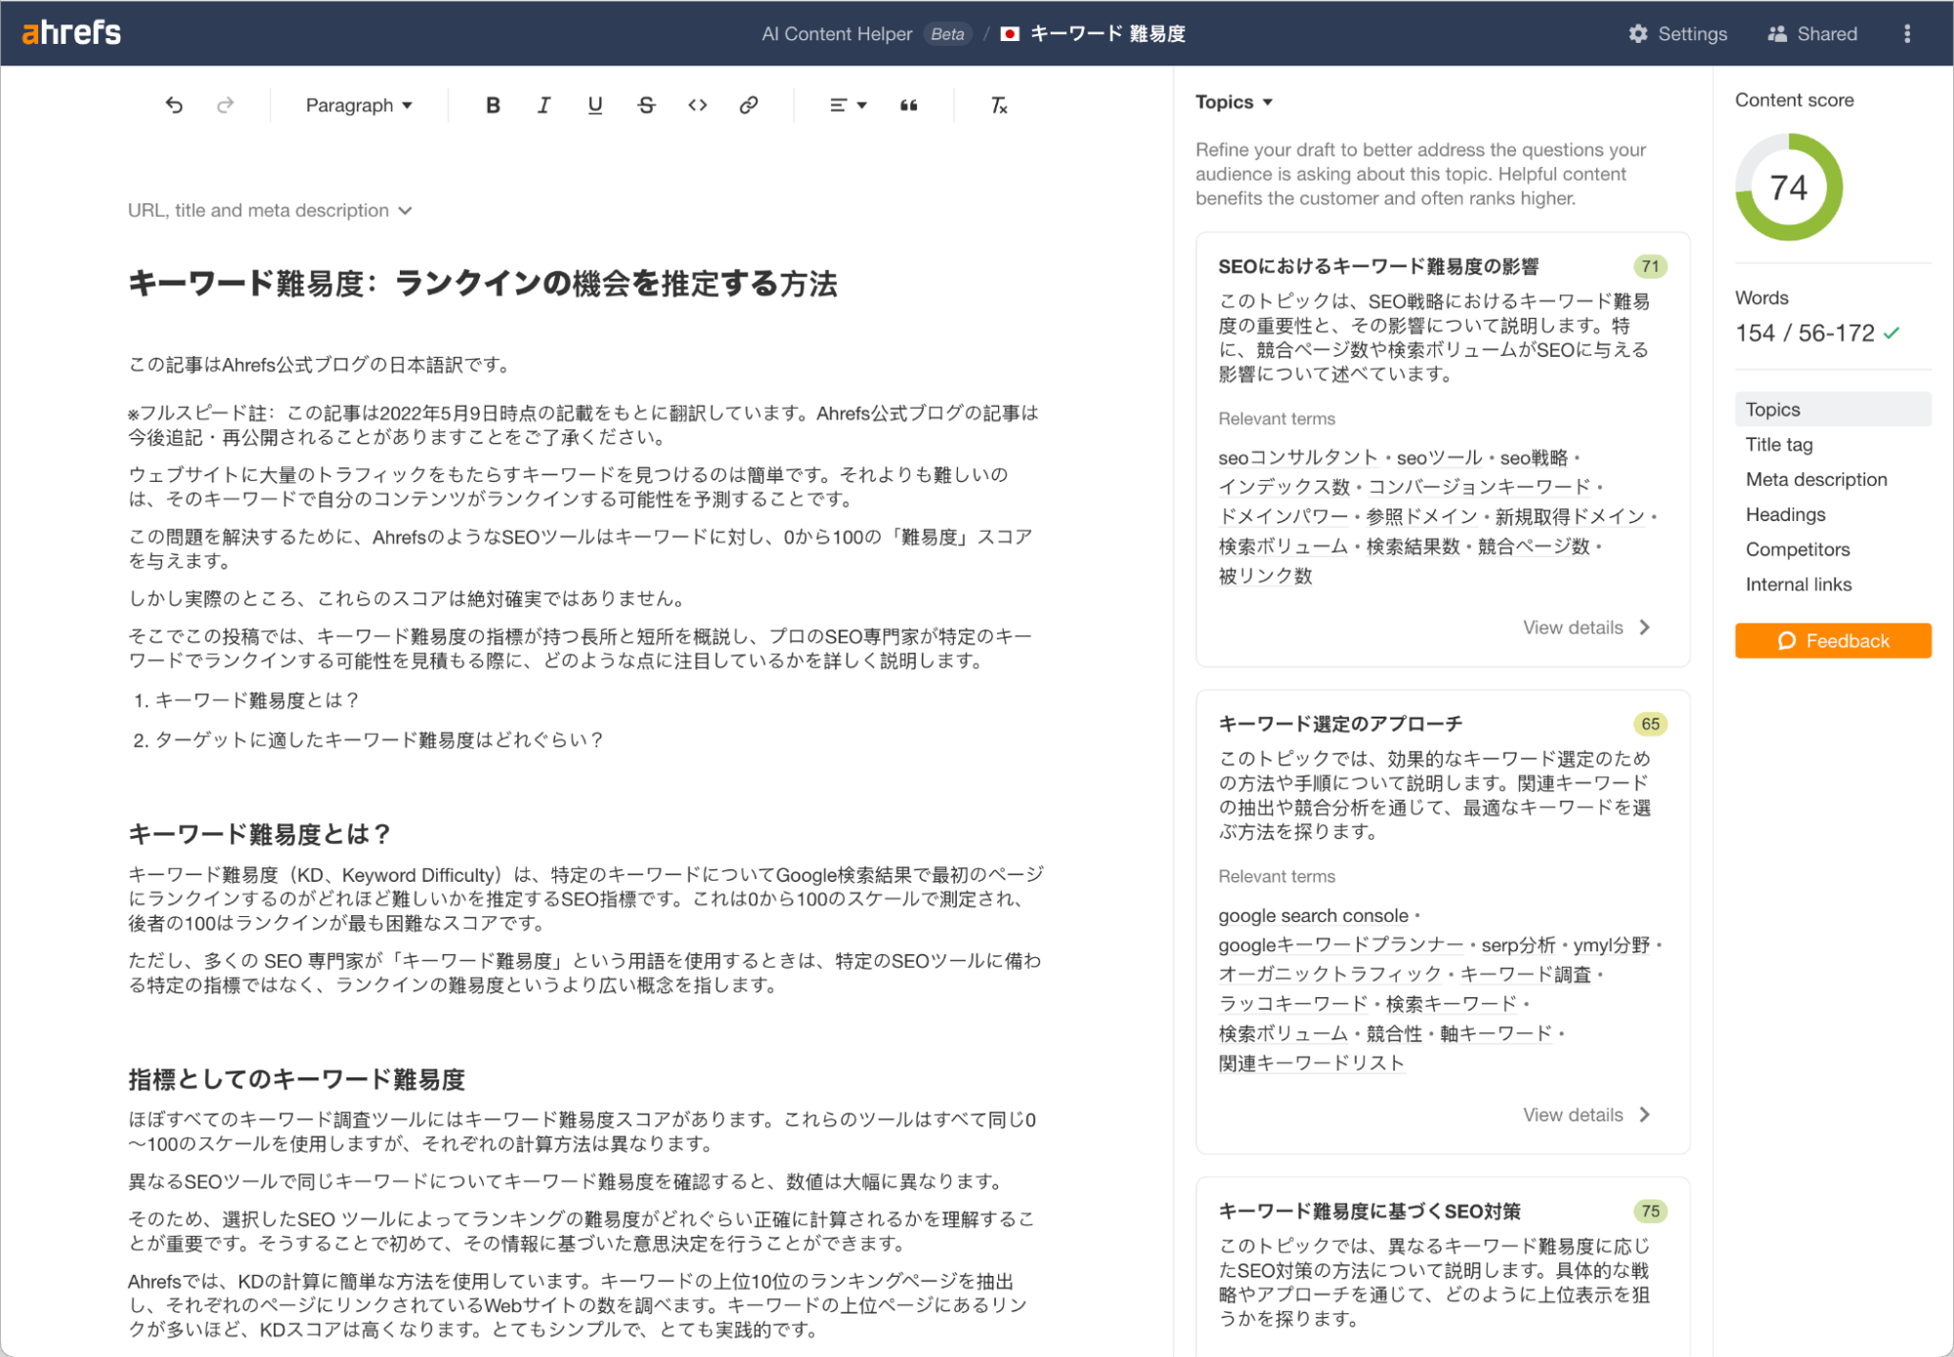Toggle italic formatting
1954x1357 pixels.
coord(543,105)
